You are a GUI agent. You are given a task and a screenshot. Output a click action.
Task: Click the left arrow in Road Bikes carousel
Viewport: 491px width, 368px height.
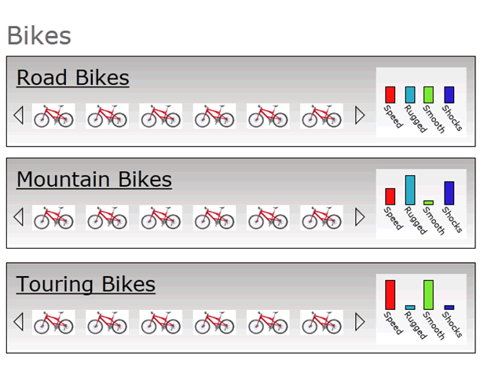pos(19,115)
